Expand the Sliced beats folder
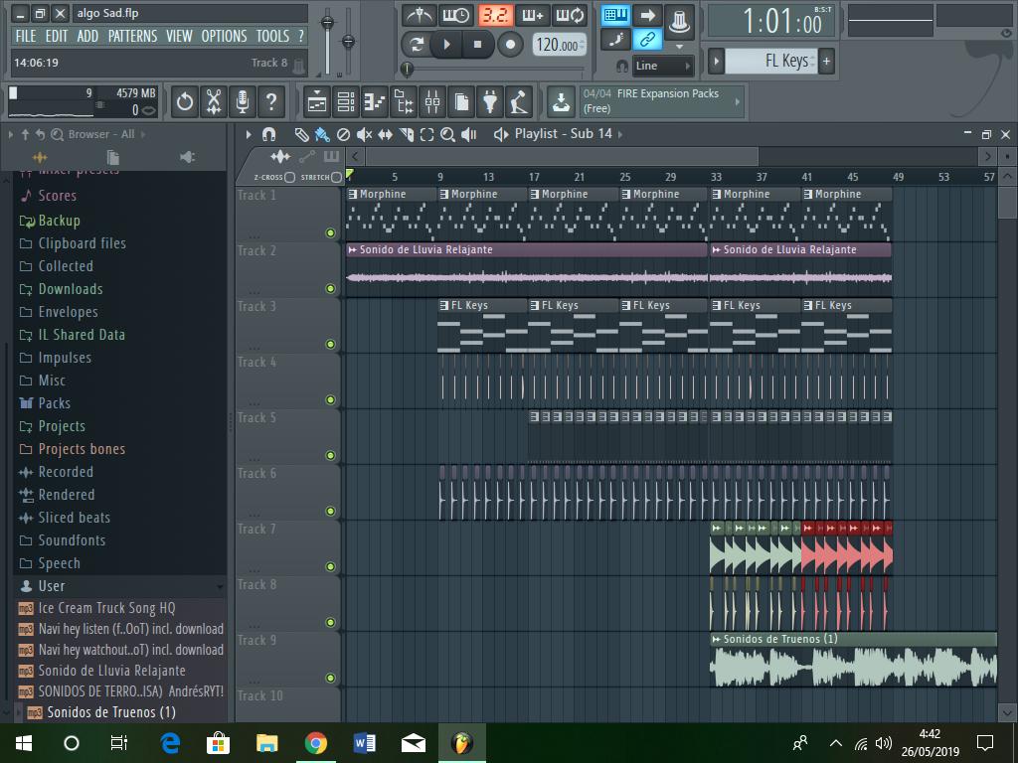1018x763 pixels. coord(74,517)
